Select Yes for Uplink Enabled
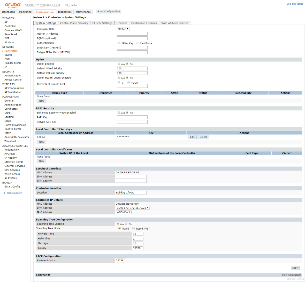This screenshot has height=282, width=306. tap(119, 64)
